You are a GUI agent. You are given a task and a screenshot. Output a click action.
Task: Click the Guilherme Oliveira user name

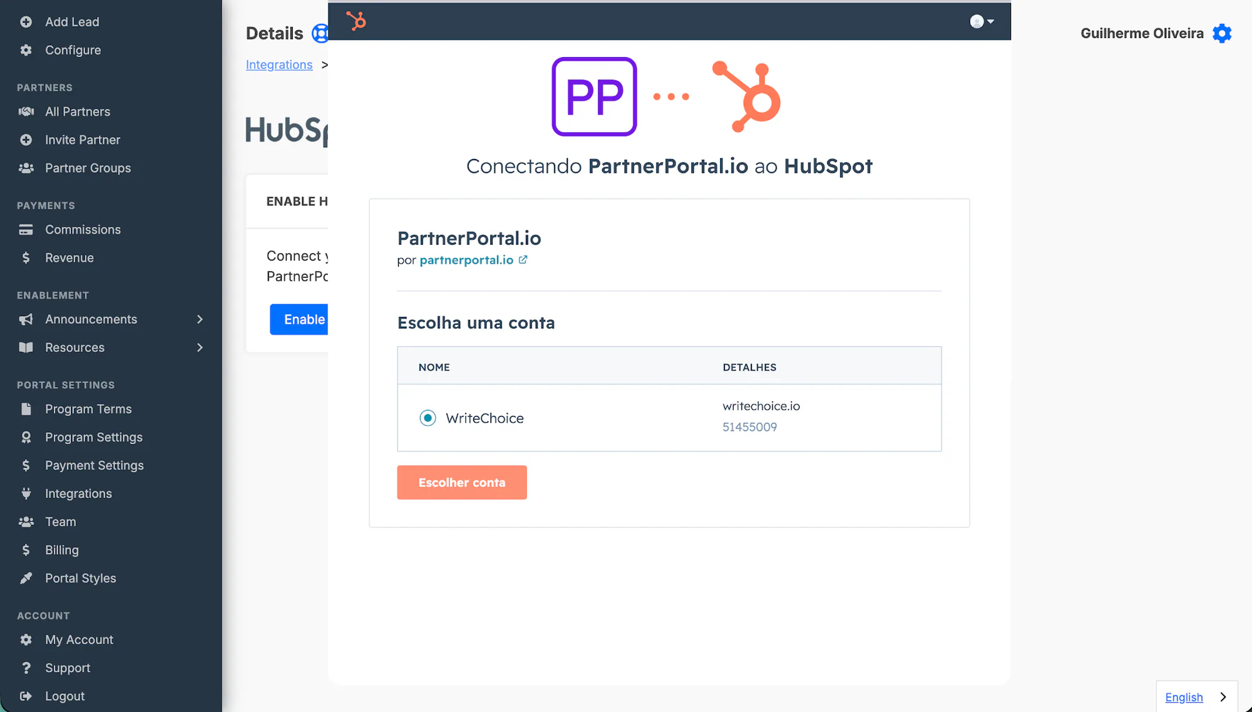(1142, 33)
